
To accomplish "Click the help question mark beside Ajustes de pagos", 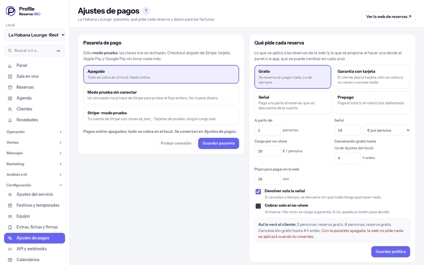I will click(146, 11).
